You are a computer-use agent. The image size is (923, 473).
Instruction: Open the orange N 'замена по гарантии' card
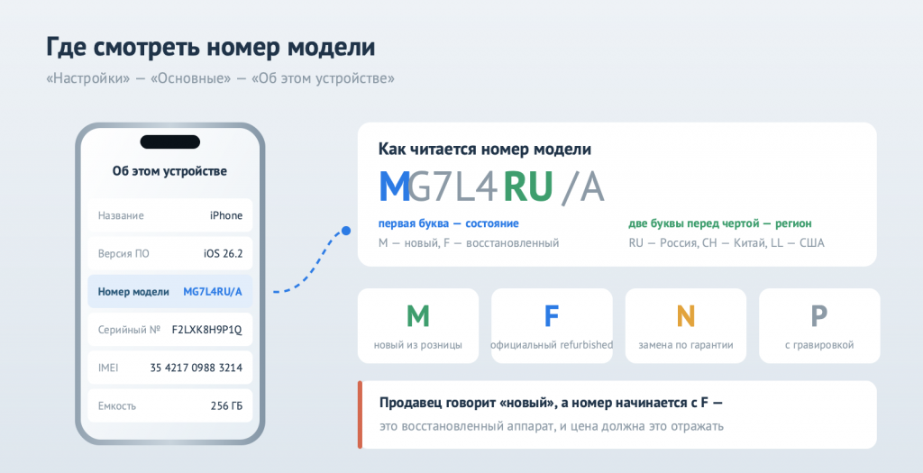(686, 325)
